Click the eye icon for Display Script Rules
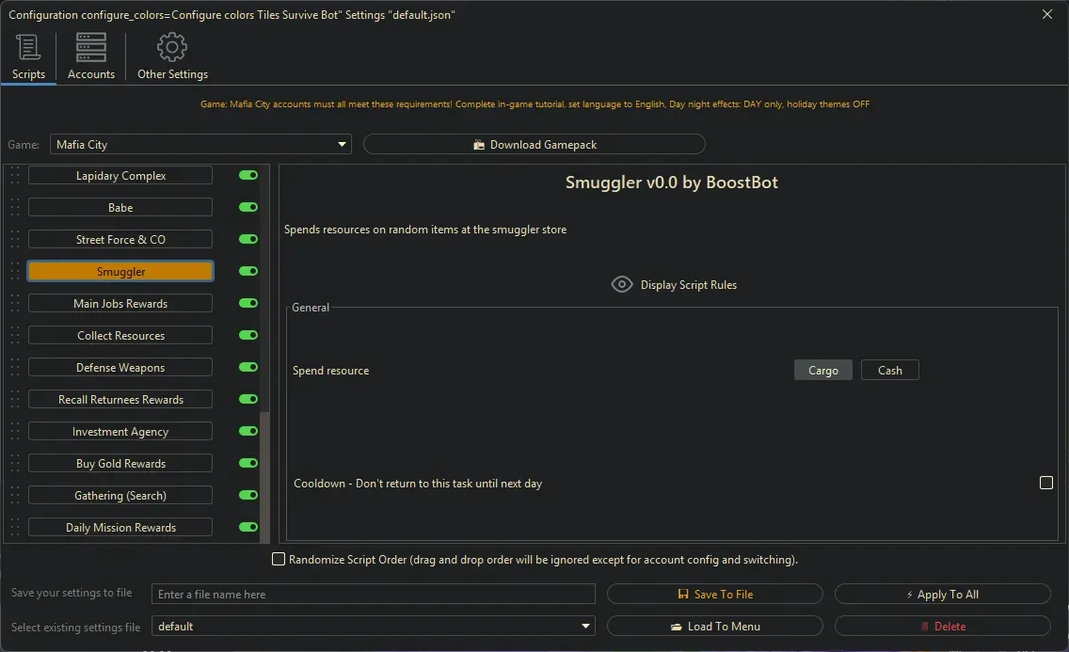 coord(621,284)
